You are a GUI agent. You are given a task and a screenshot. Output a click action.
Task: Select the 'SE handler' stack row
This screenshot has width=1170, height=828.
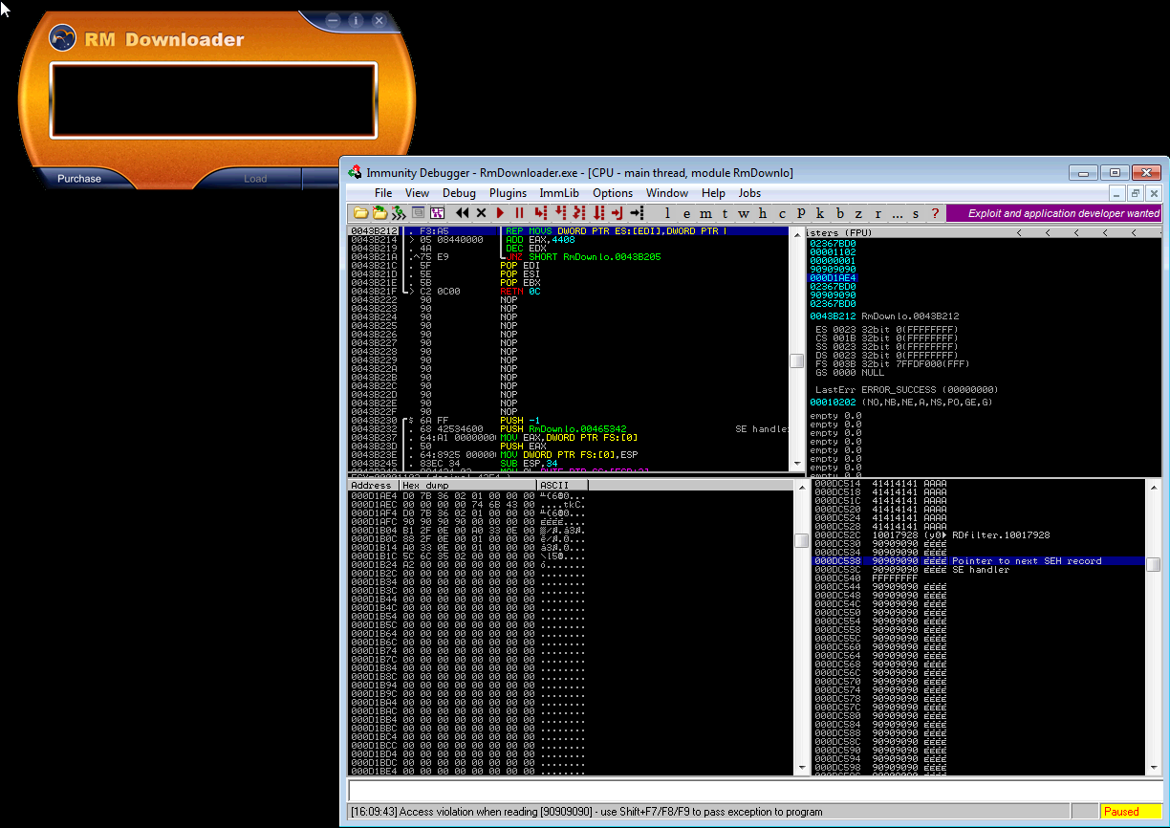coord(979,570)
